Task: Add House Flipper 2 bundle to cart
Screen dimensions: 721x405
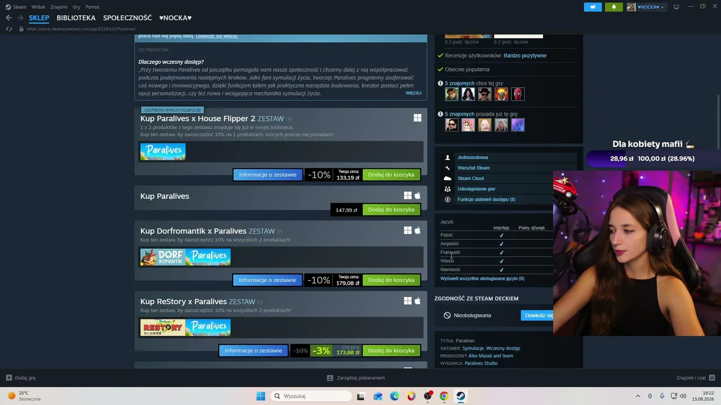Action: pyautogui.click(x=391, y=174)
